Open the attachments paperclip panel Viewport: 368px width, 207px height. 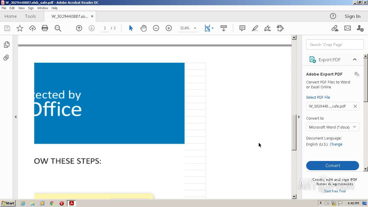pyautogui.click(x=6, y=58)
